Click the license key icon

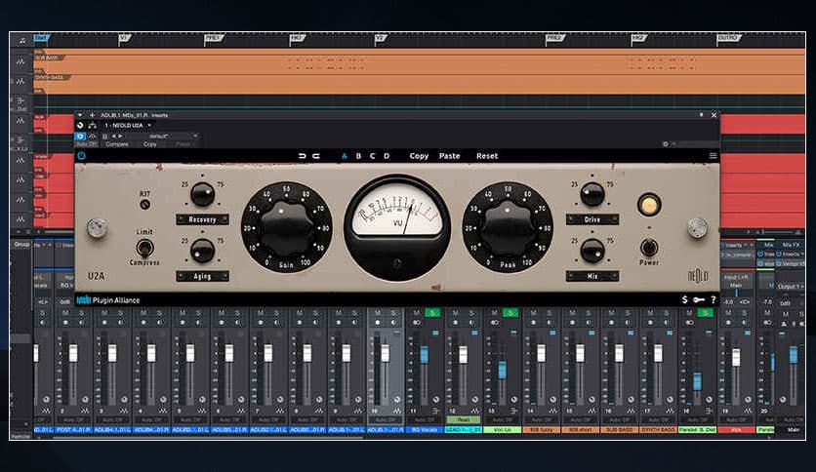click(x=699, y=300)
